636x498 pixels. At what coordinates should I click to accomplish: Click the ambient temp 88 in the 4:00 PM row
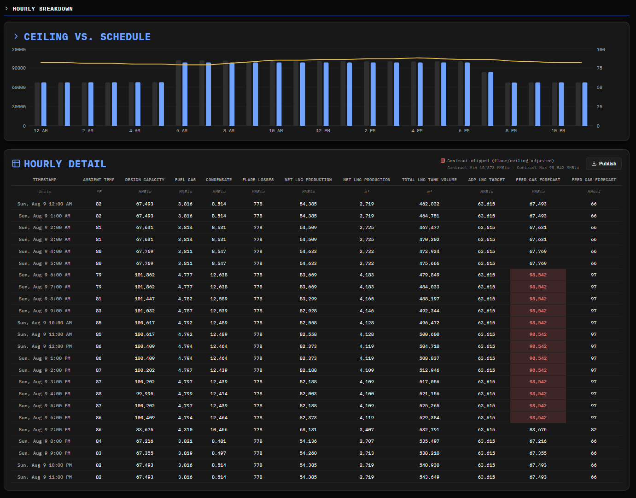click(99, 394)
